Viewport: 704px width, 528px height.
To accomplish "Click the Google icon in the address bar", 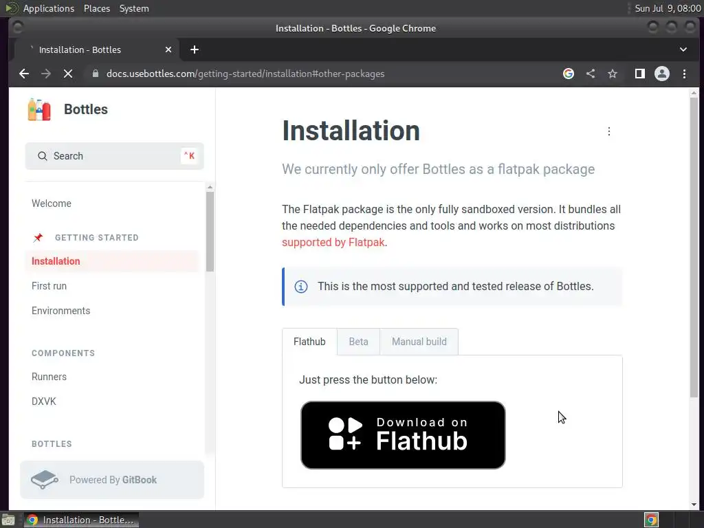I will 569,74.
